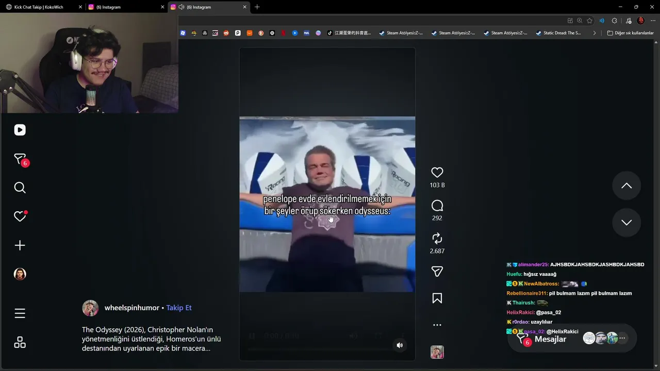Click the Huefu chat message
The height and width of the screenshot is (371, 660).
click(x=532, y=274)
